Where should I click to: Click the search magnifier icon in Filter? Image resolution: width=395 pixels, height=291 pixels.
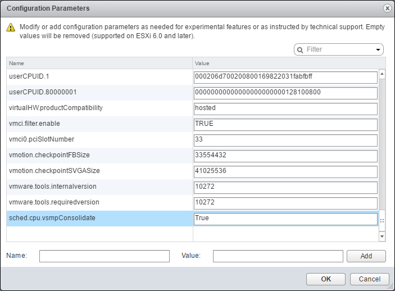click(300, 50)
